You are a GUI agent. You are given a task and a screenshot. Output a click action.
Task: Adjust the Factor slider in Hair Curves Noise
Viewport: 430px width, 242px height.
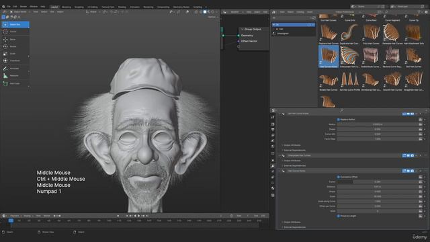click(x=378, y=182)
